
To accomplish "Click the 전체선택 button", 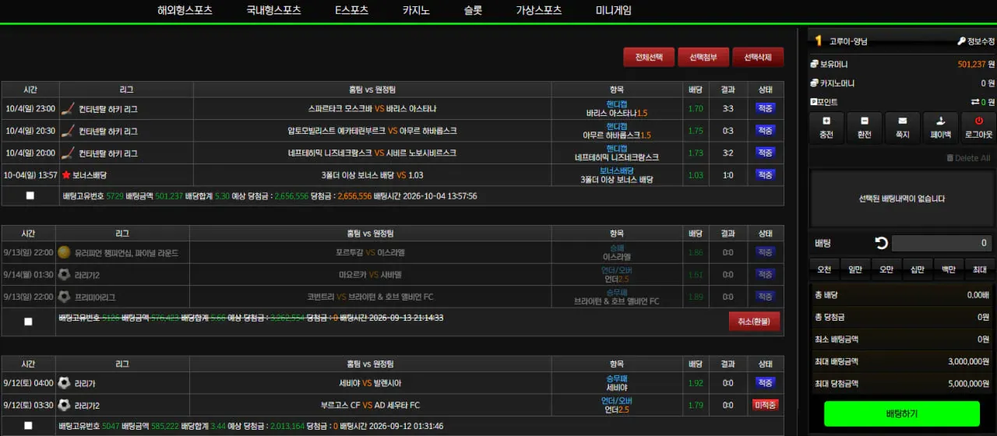I will [x=649, y=57].
